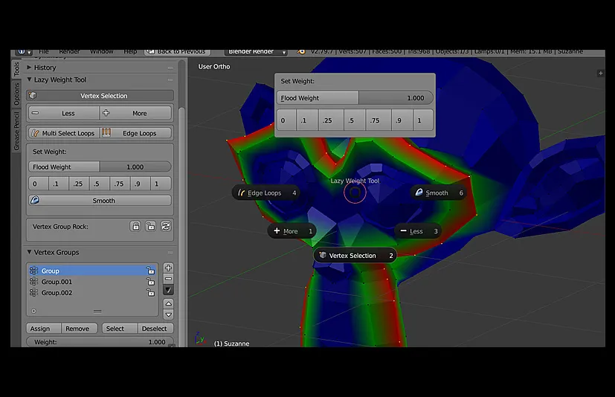
Task: Choose 1 in the Set Weight popup
Action: click(x=423, y=120)
